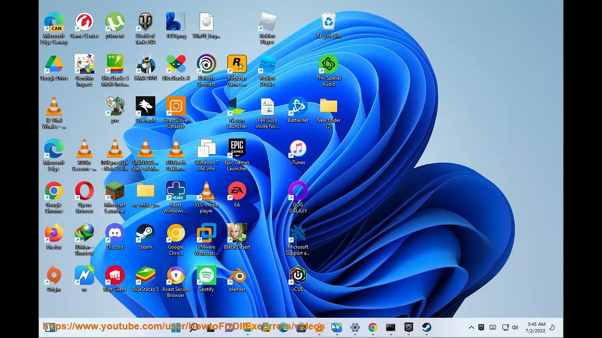Select the IDMan Shortcut desktop icon
Image resolution: width=602 pixels, height=338 pixels.
point(84,240)
